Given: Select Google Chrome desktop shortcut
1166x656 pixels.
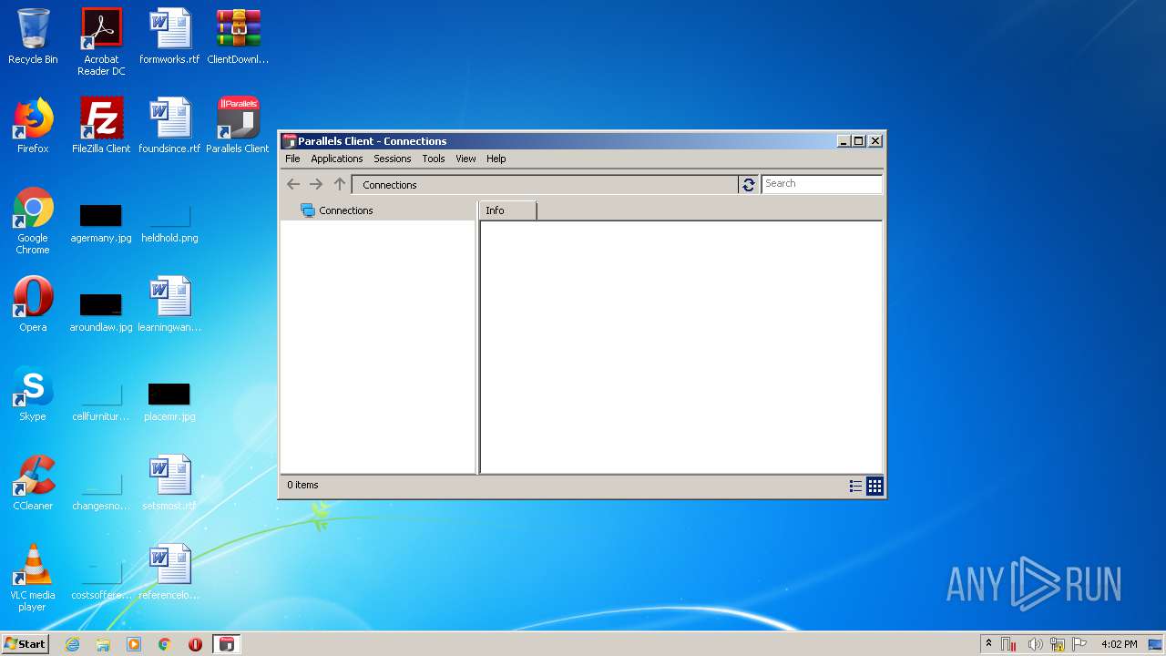Looking at the screenshot, I should [33, 221].
